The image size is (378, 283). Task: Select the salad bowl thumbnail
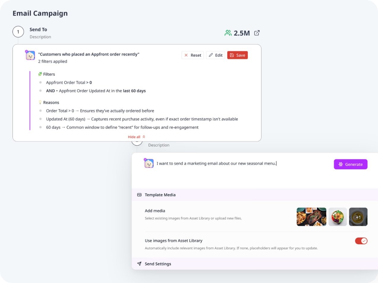point(338,217)
